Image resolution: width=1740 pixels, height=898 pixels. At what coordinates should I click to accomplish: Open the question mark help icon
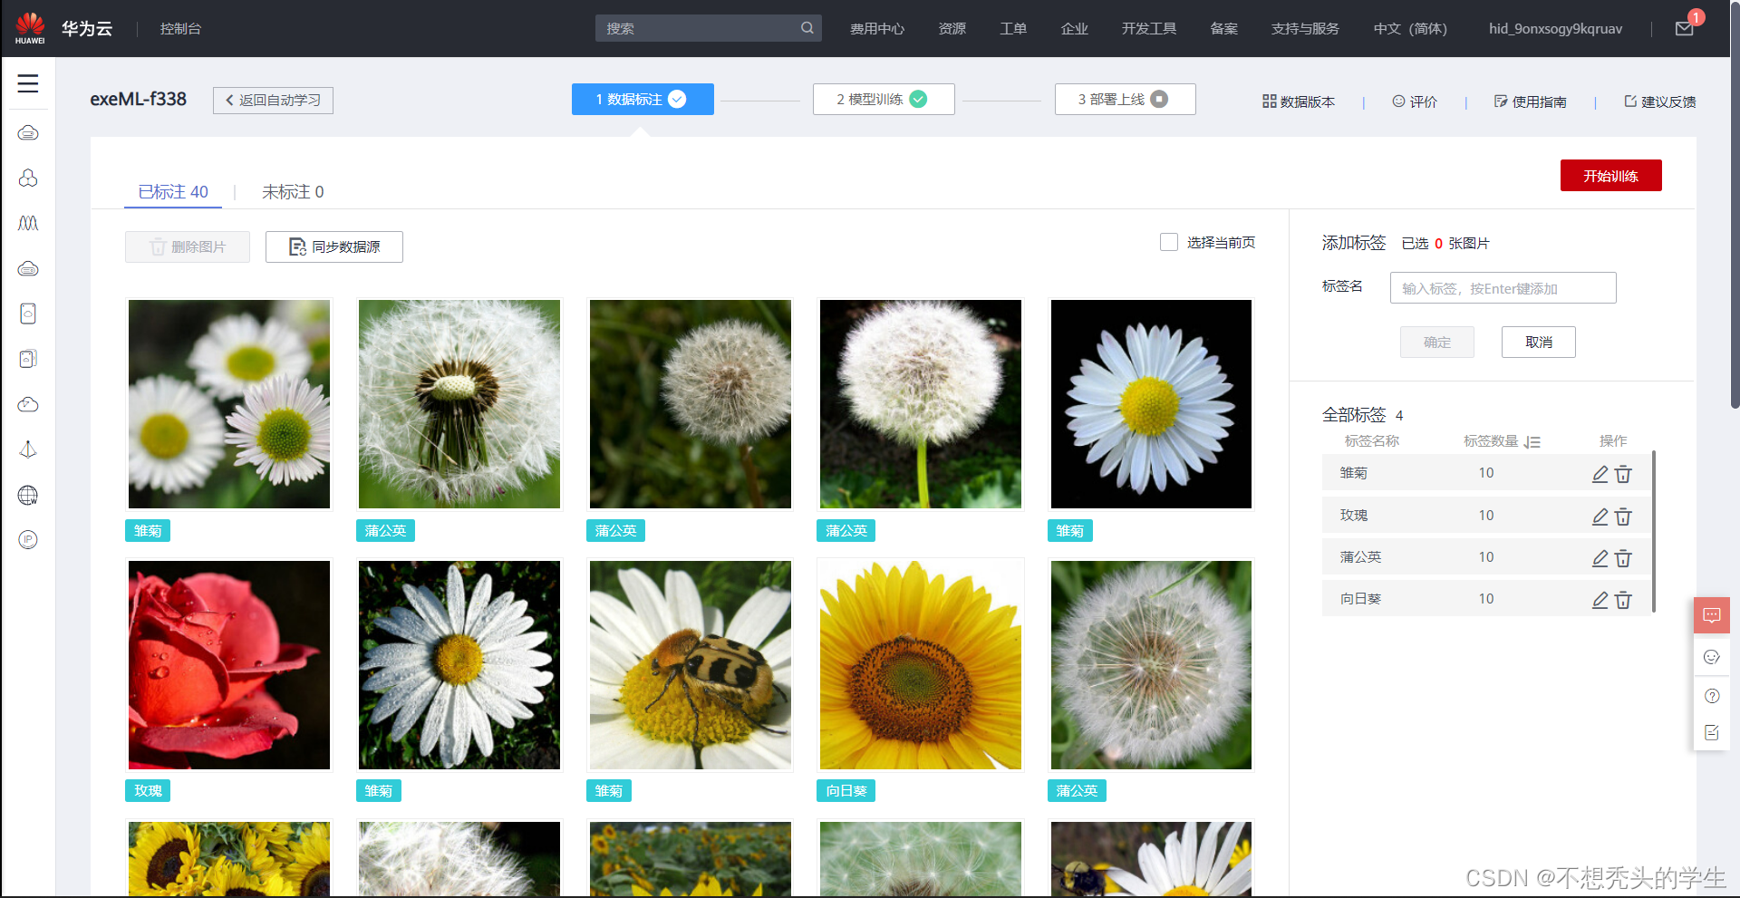(1711, 696)
